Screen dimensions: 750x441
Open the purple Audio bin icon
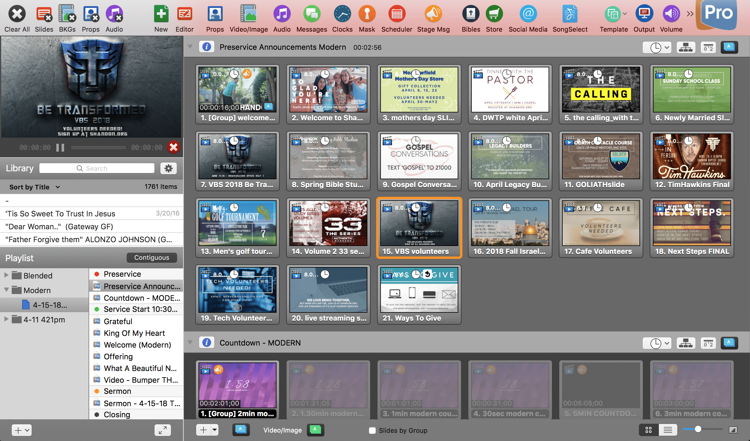click(x=282, y=14)
